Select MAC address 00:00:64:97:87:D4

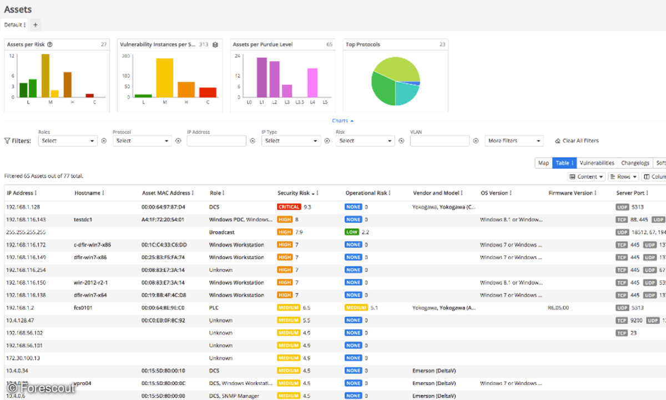[x=164, y=207]
